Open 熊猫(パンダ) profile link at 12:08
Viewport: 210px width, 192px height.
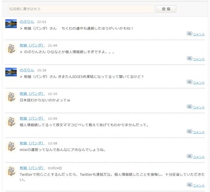pos(32,143)
